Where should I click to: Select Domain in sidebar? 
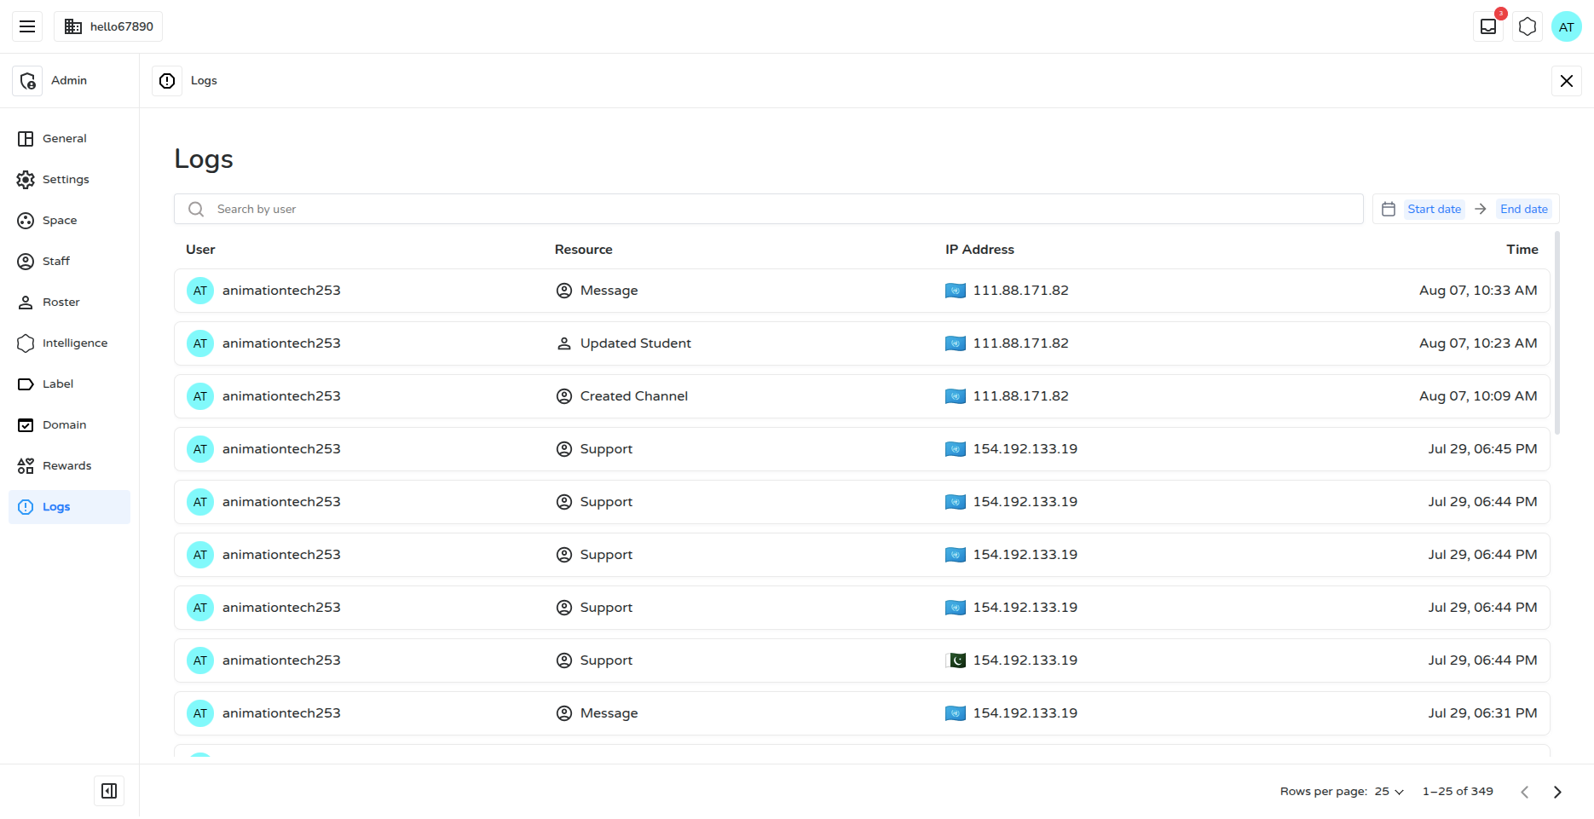pos(69,425)
